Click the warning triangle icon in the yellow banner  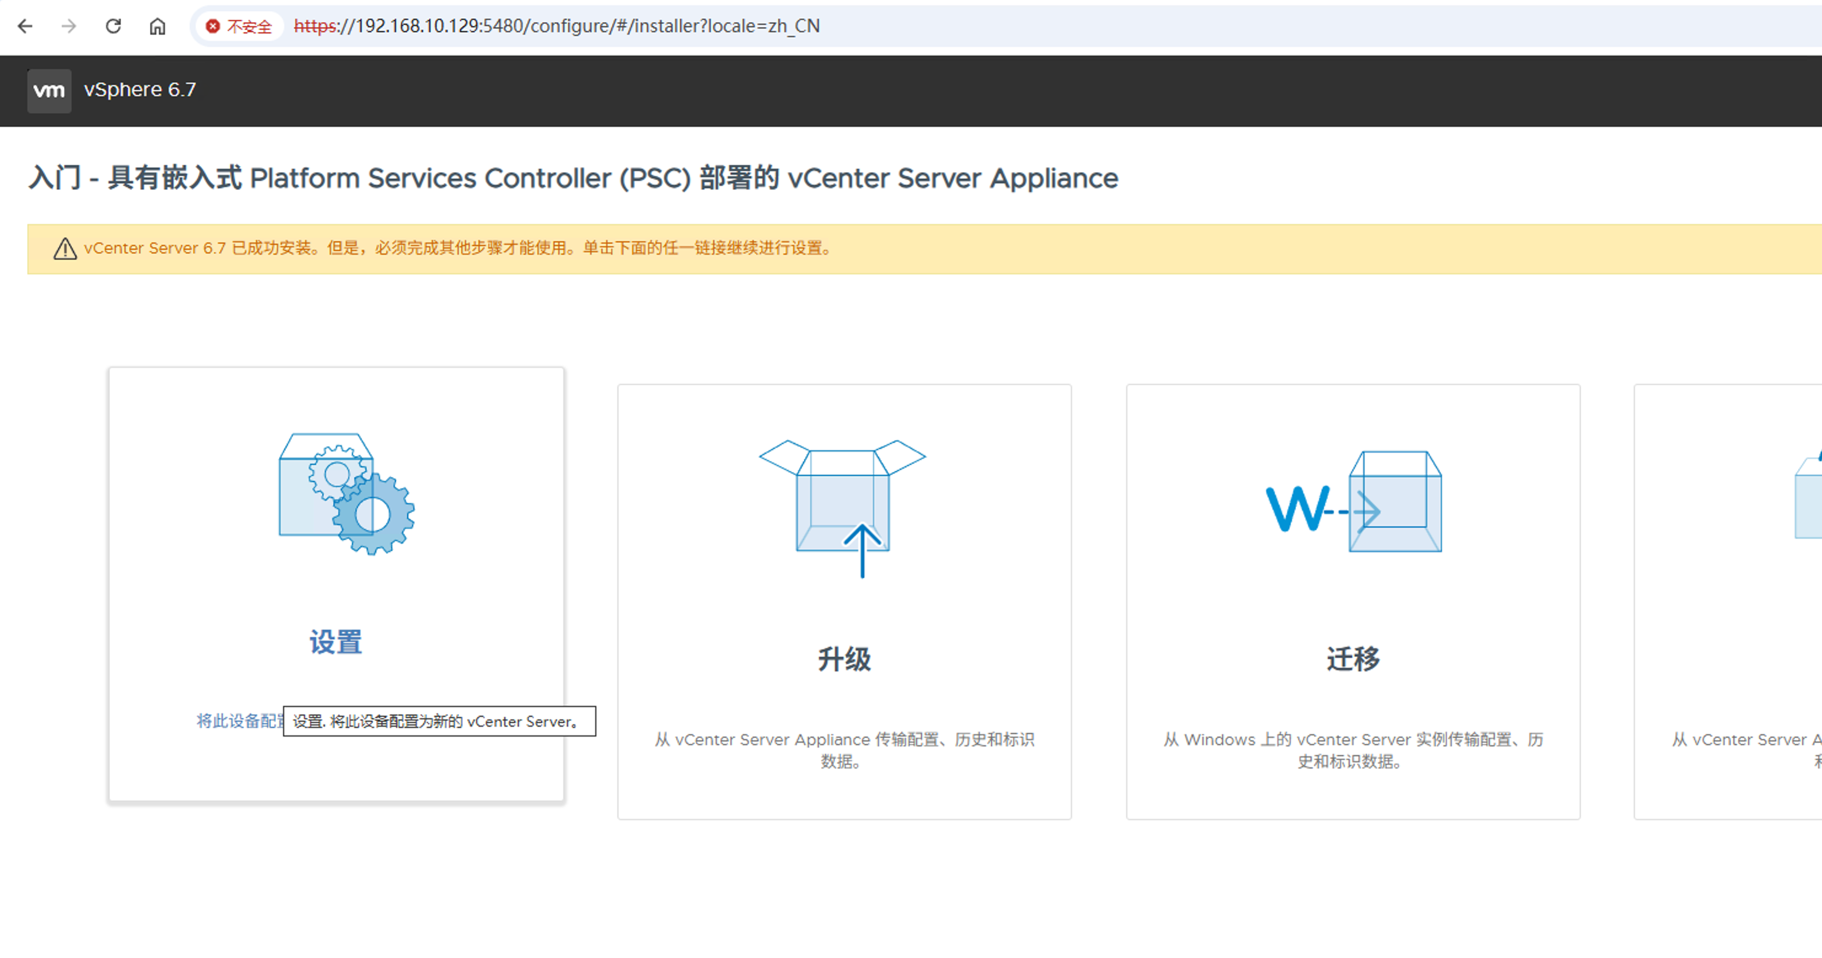click(65, 248)
